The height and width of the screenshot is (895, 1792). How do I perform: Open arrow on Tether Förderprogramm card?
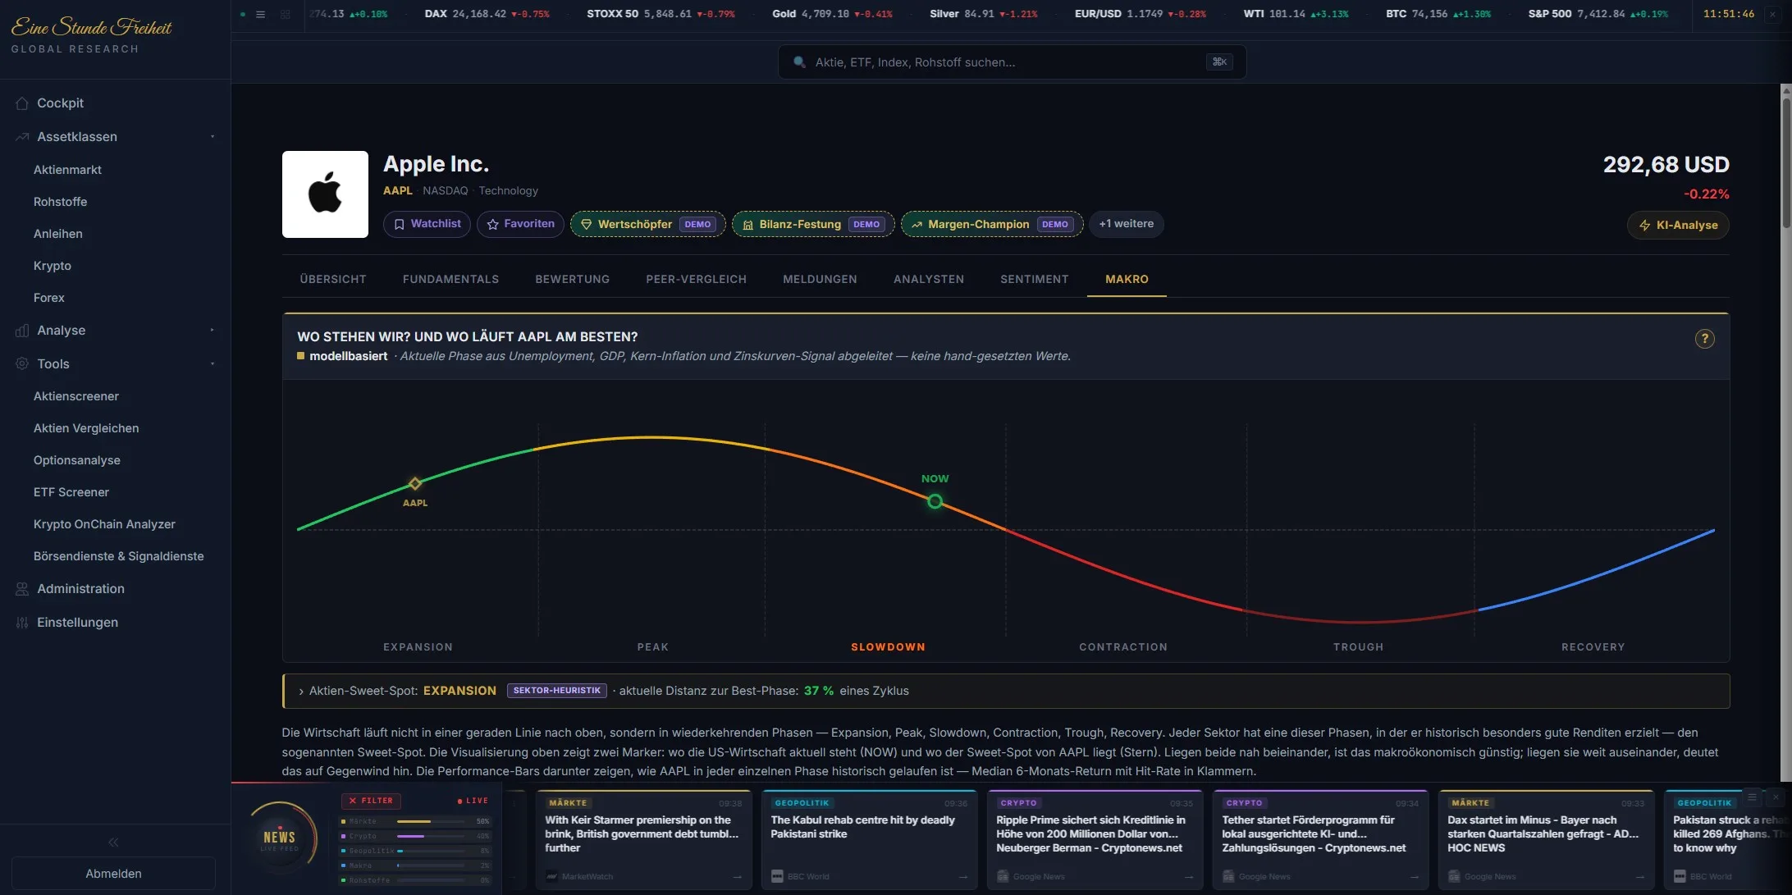[1414, 877]
